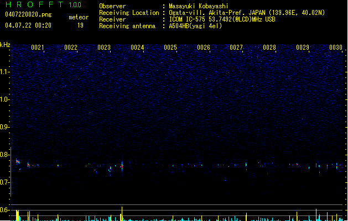
Task: Click the 0.7 kHz axis label
Action: pyautogui.click(x=5, y=182)
